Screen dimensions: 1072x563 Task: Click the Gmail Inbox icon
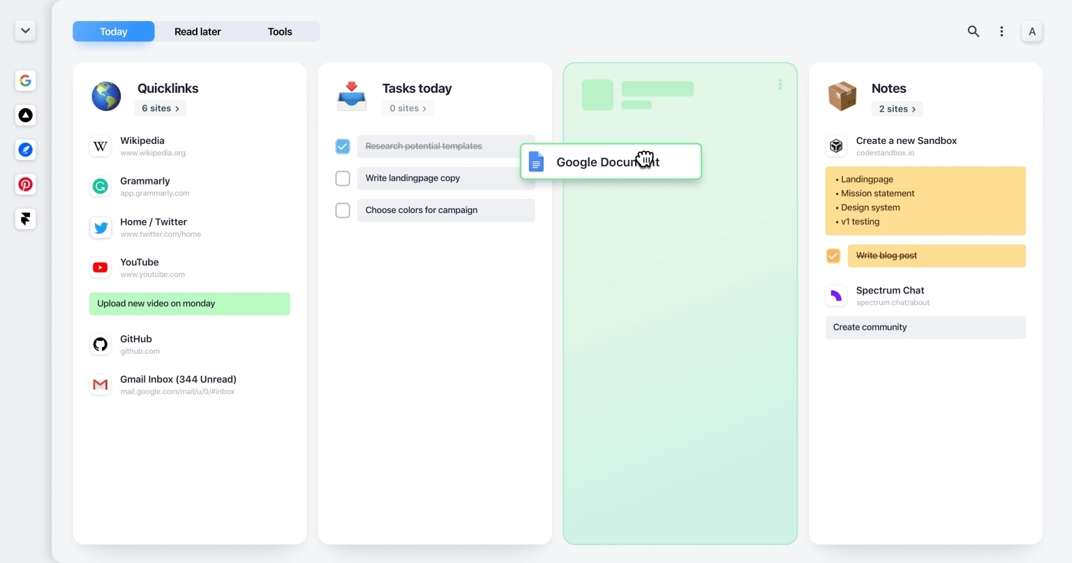click(x=100, y=385)
